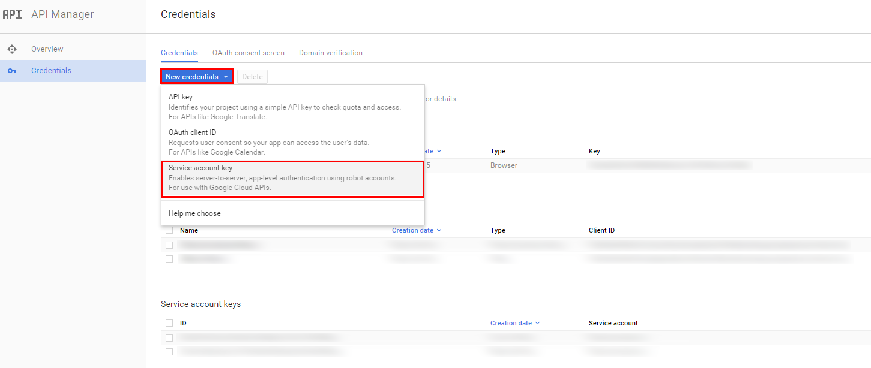Click Help me choose option

[194, 213]
